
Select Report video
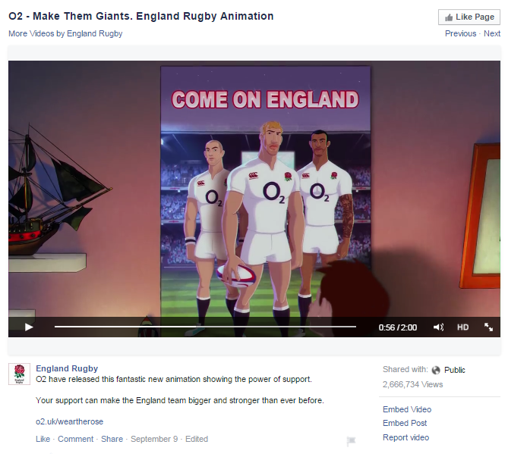[406, 437]
